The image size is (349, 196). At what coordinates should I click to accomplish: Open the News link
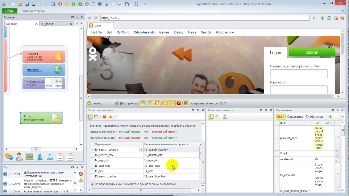point(192,32)
